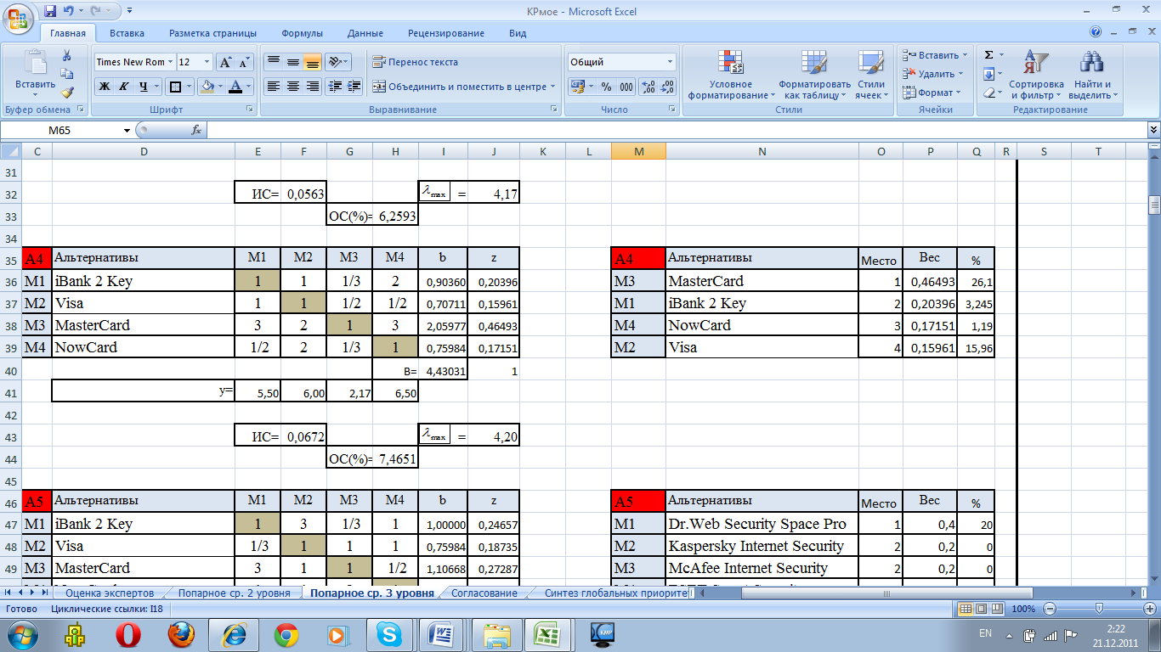Open the Рецензирование ribbon tab
The height and width of the screenshot is (652, 1161).
coord(445,33)
